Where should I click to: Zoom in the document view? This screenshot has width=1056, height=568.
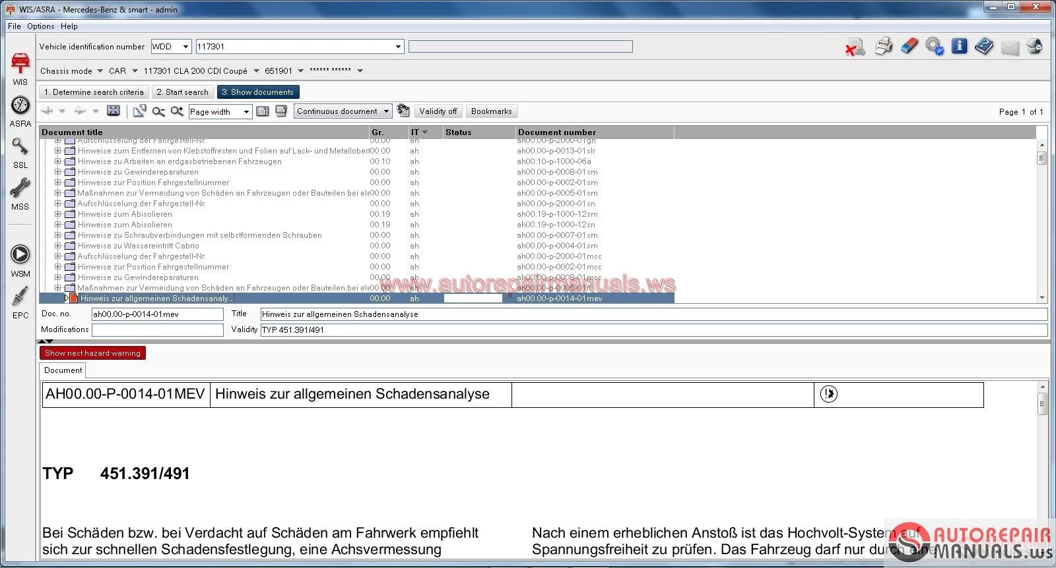click(177, 111)
